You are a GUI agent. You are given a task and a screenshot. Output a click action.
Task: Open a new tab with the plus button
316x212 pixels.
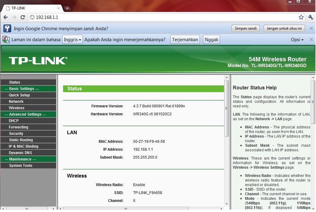pyautogui.click(x=67, y=8)
